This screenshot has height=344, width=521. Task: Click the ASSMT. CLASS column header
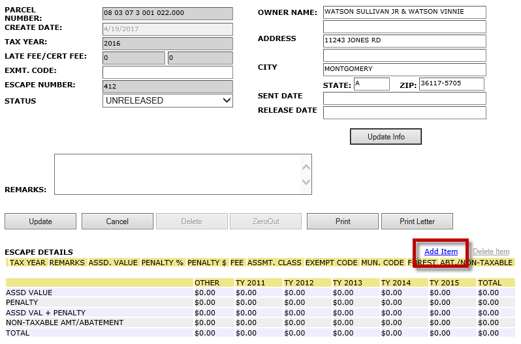point(274,263)
